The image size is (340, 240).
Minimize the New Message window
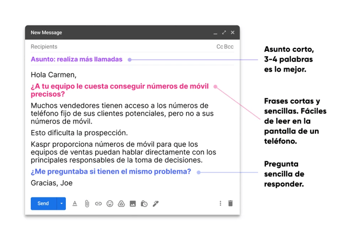215,33
